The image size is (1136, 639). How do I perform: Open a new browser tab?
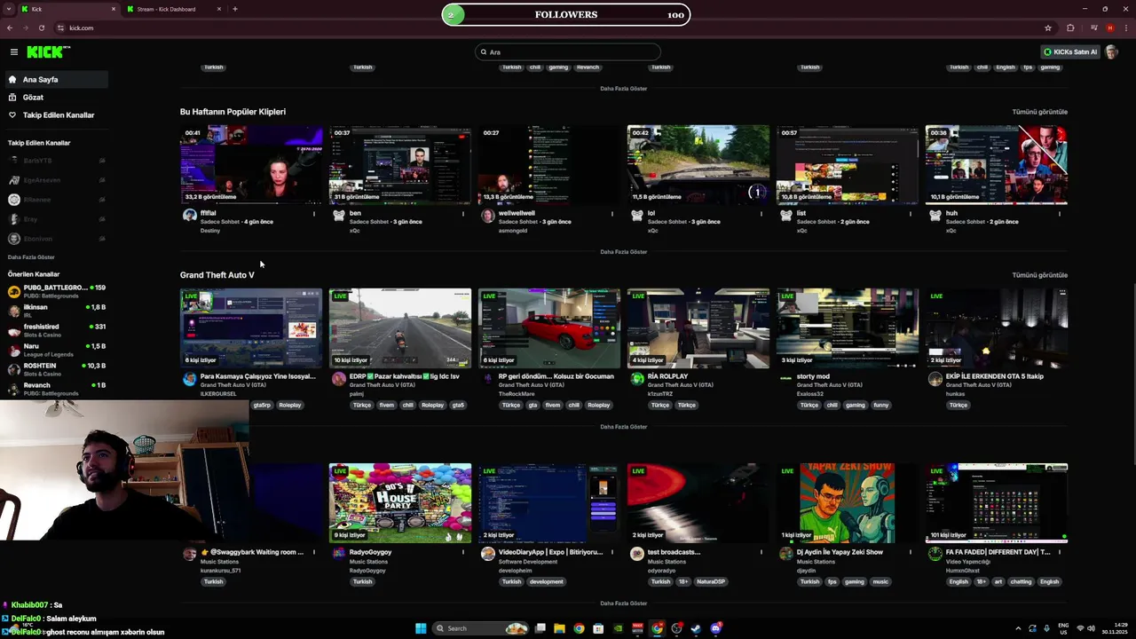235,9
